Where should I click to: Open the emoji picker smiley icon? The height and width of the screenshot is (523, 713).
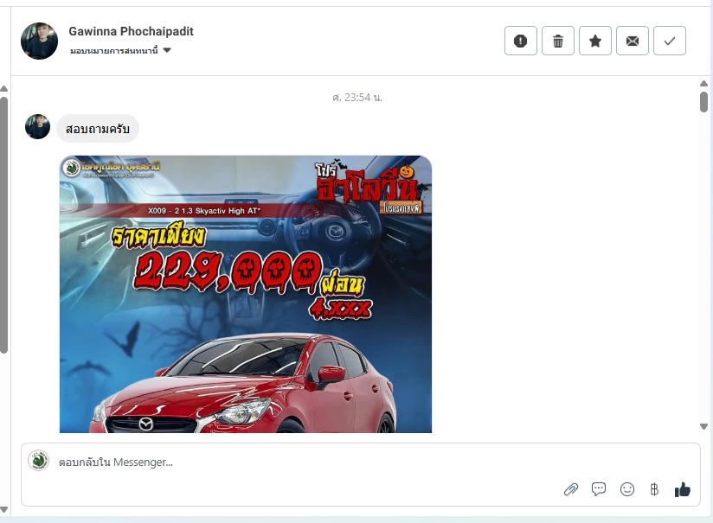click(627, 489)
